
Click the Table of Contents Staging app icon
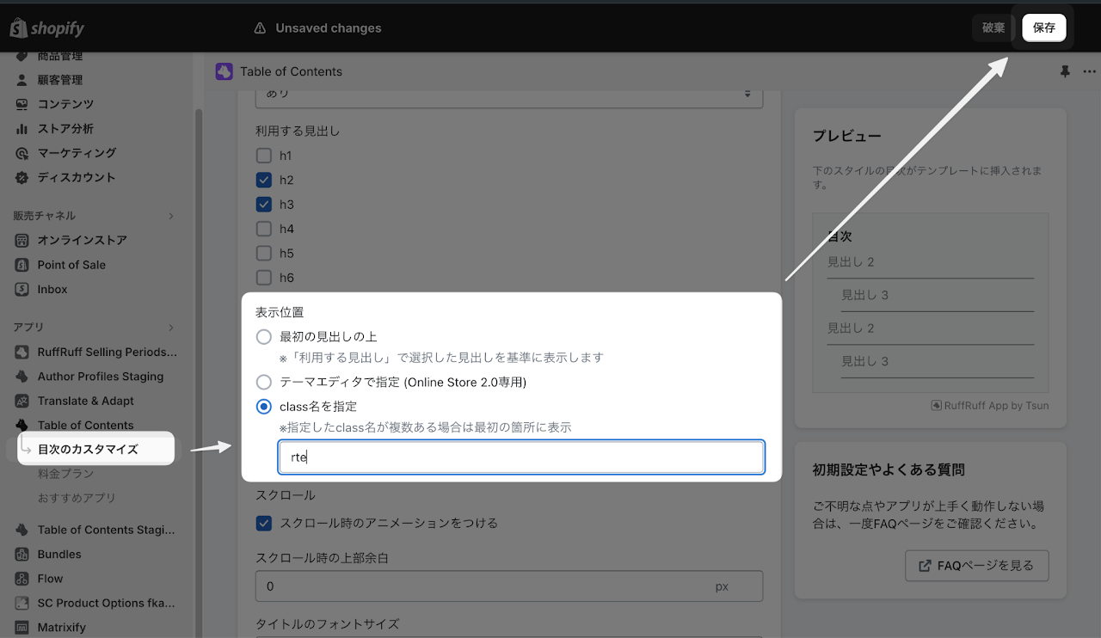coord(22,530)
